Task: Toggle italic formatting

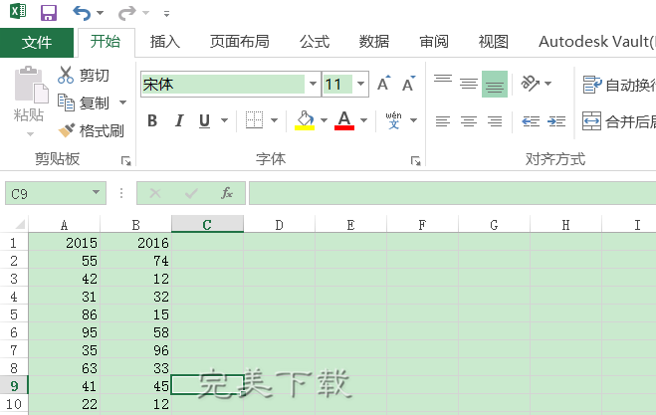Action: coord(179,120)
